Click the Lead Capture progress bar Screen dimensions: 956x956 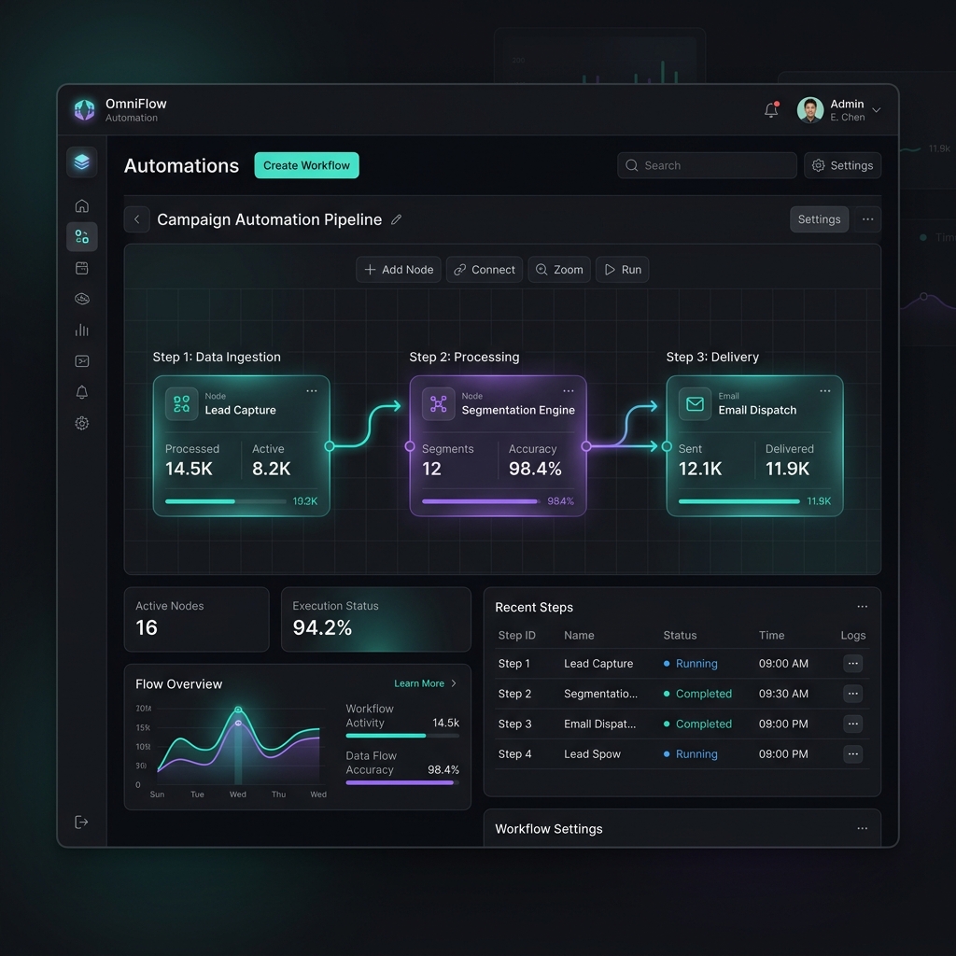[x=224, y=501]
